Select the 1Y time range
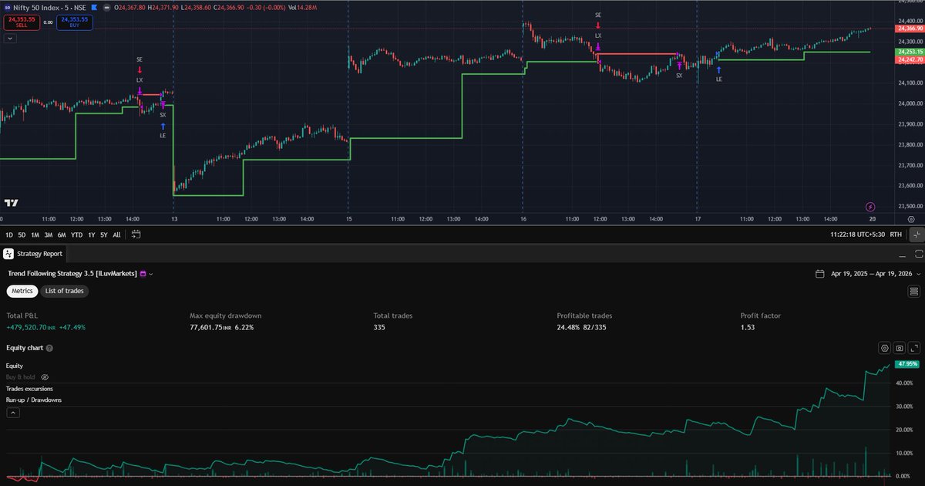Screen dimensions: 925x486 (x=92, y=235)
